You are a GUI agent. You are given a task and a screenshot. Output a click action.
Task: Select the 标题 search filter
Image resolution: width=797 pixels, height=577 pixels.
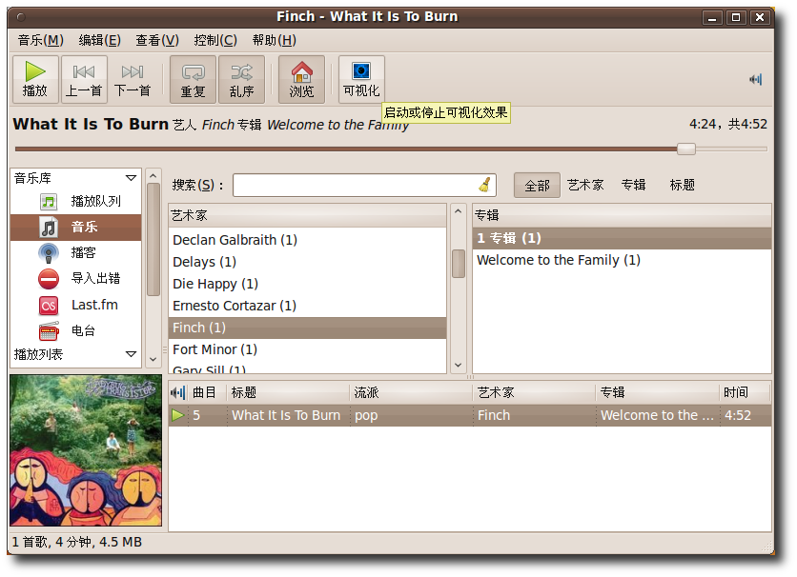pos(683,186)
